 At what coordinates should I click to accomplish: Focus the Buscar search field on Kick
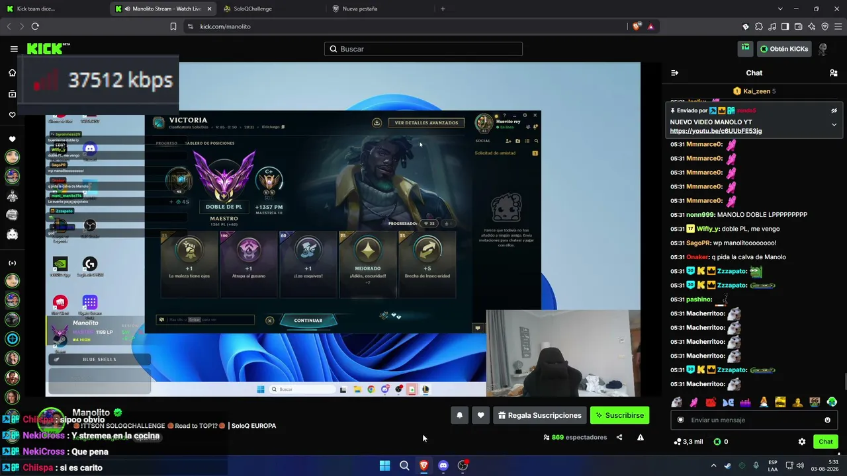[x=423, y=49]
